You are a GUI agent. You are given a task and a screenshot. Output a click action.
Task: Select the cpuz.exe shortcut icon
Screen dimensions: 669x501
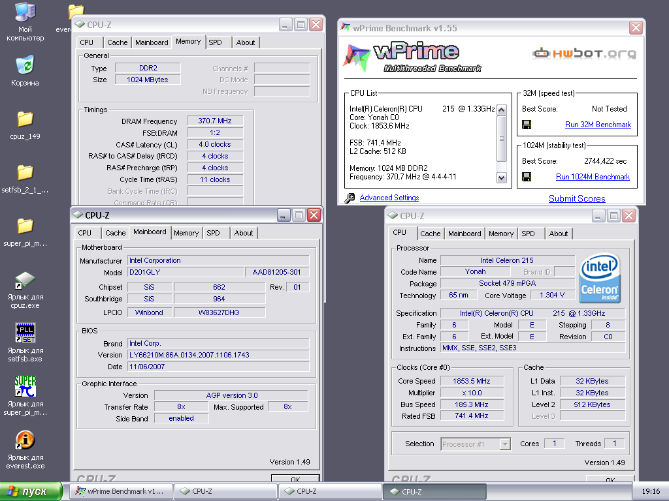point(25,280)
